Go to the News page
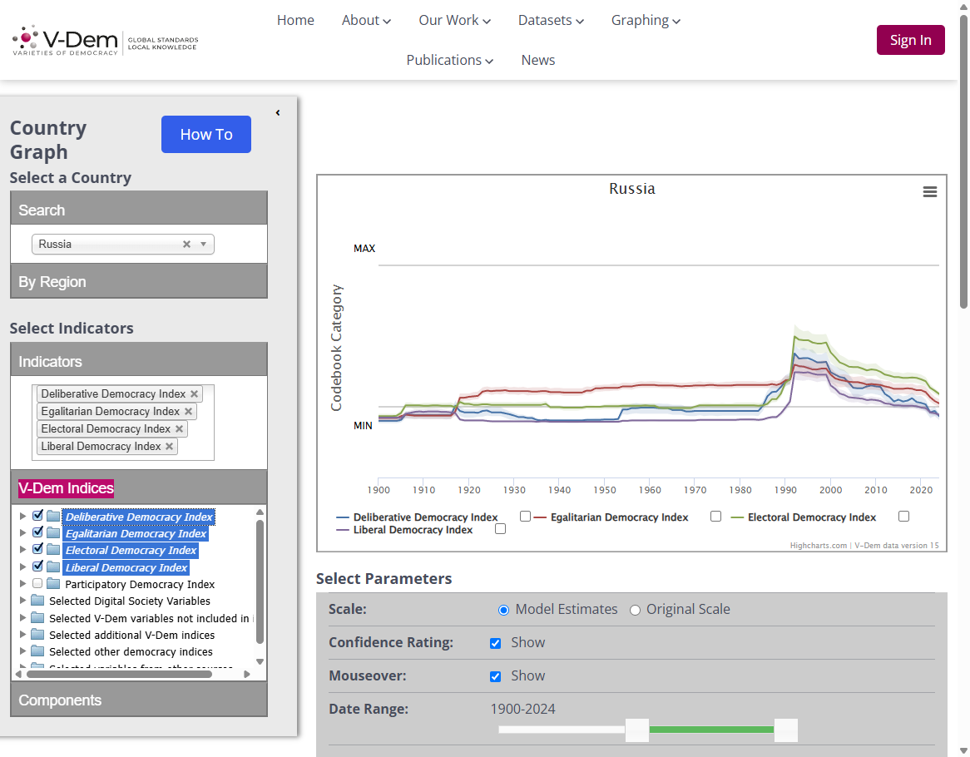970x757 pixels. (538, 60)
